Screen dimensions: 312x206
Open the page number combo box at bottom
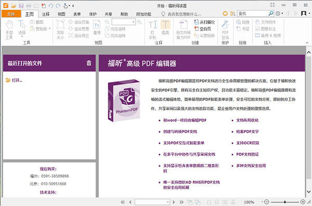[x=152, y=202]
